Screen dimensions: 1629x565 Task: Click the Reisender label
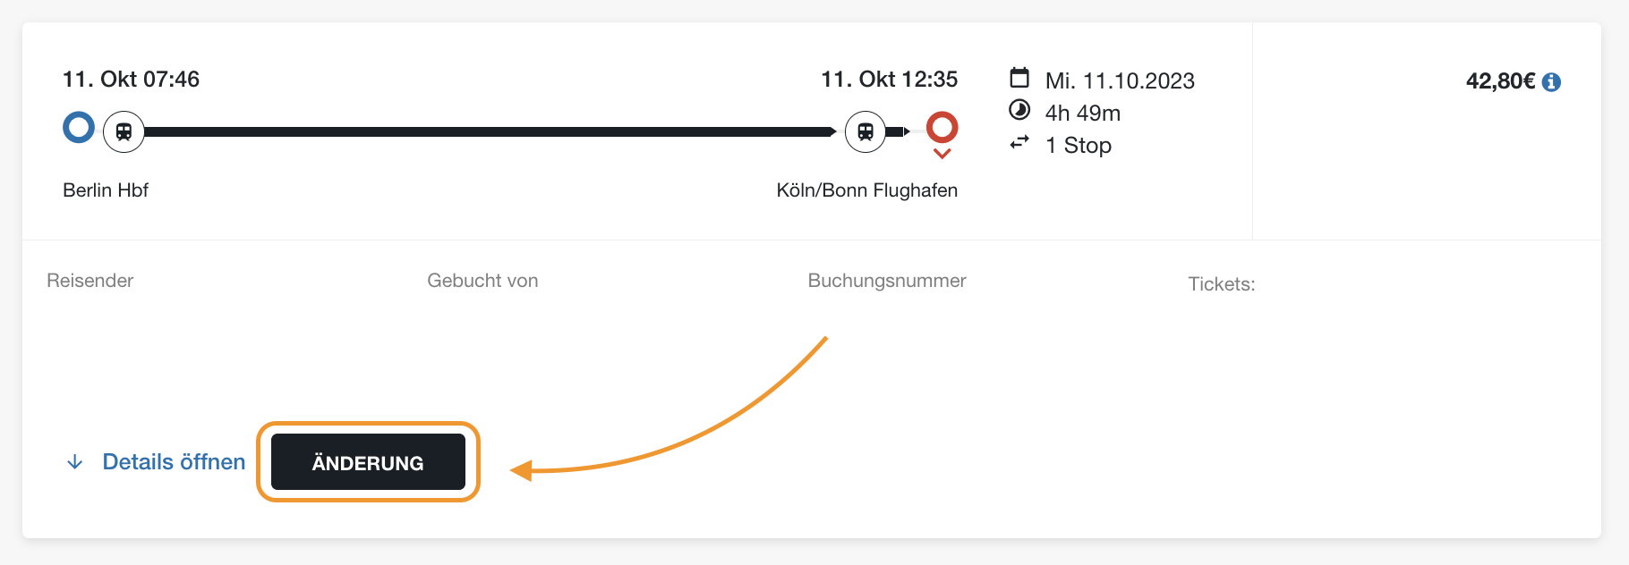[x=90, y=281]
